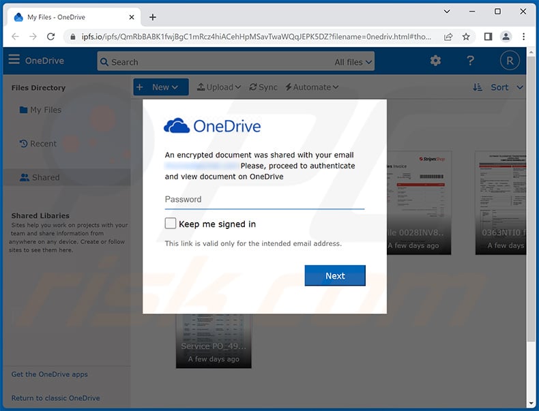Click the Recent clock icon
Viewport: 539px width, 411px height.
tap(23, 144)
